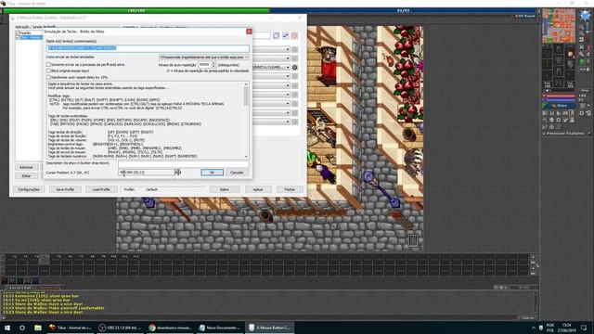Click the Tibia minimap
The height and width of the screenshot is (334, 594).
[x=559, y=25]
